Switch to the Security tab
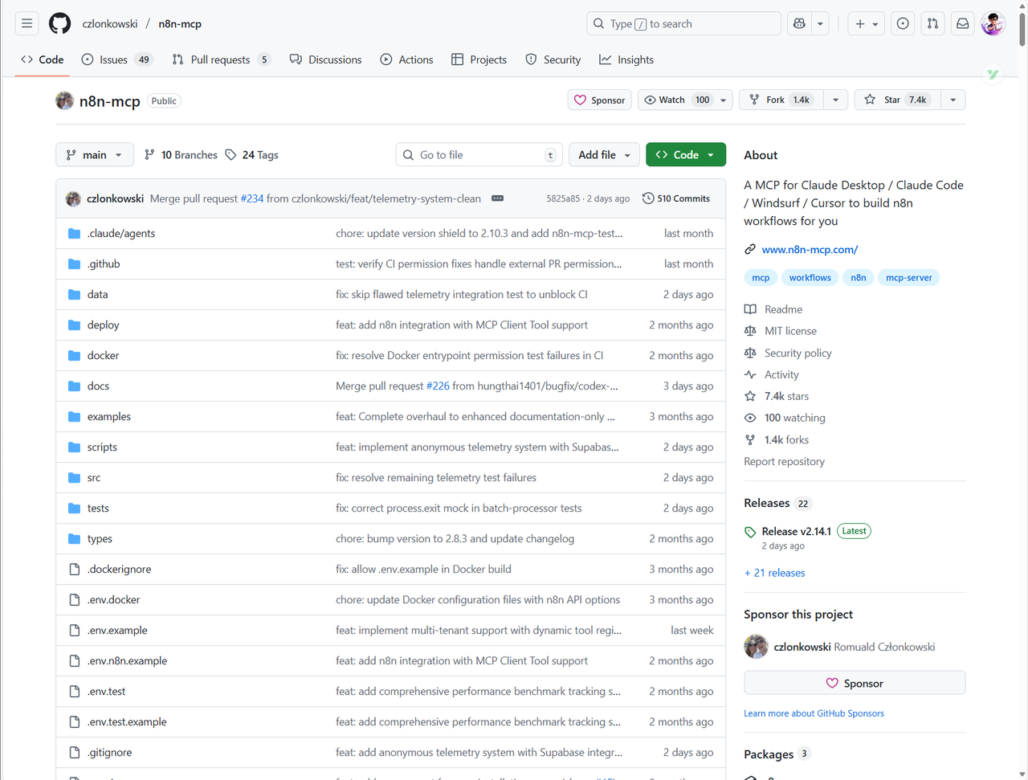This screenshot has width=1028, height=780. point(553,59)
